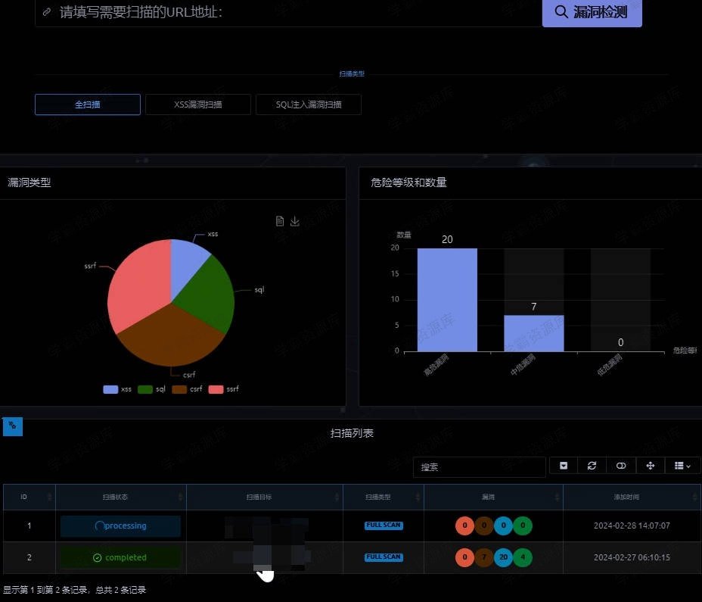Sort table by 添加时间 column
This screenshot has height=602, width=702.
[x=631, y=497]
